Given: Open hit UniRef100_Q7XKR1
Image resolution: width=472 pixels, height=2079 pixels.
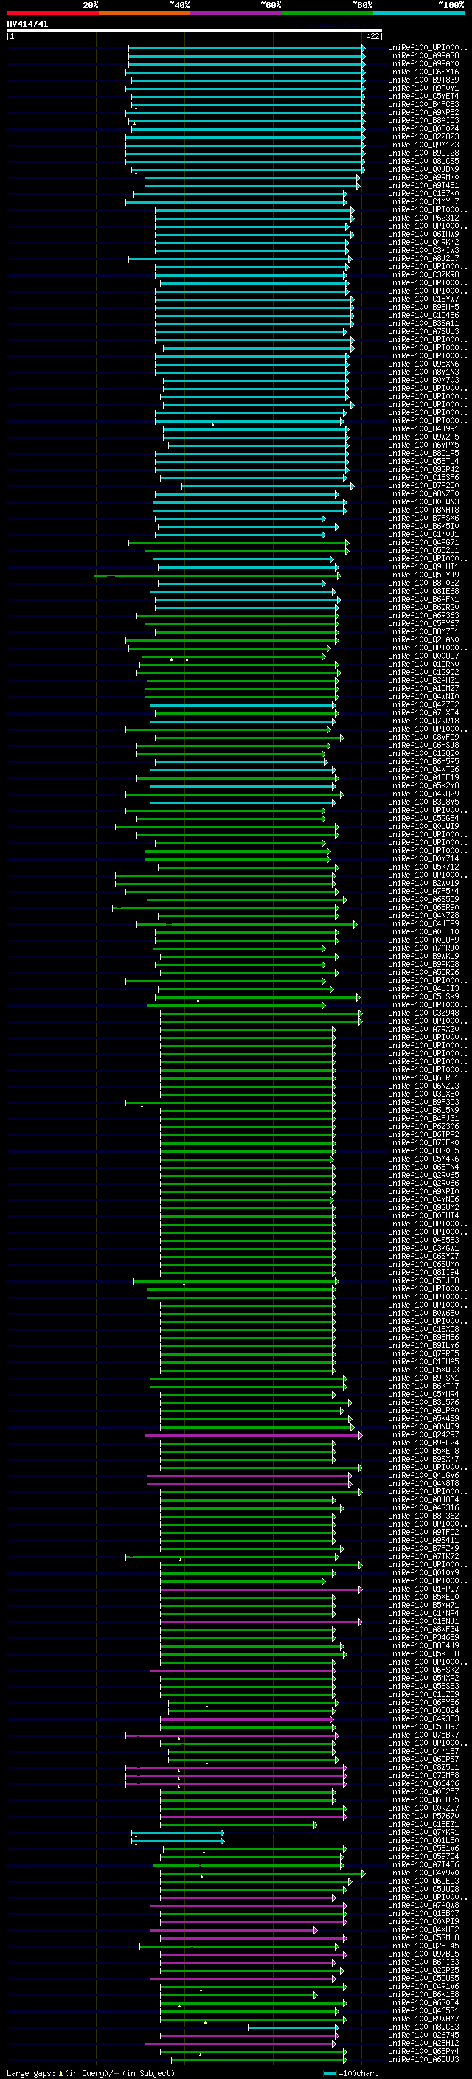Looking at the screenshot, I should click(x=423, y=1833).
